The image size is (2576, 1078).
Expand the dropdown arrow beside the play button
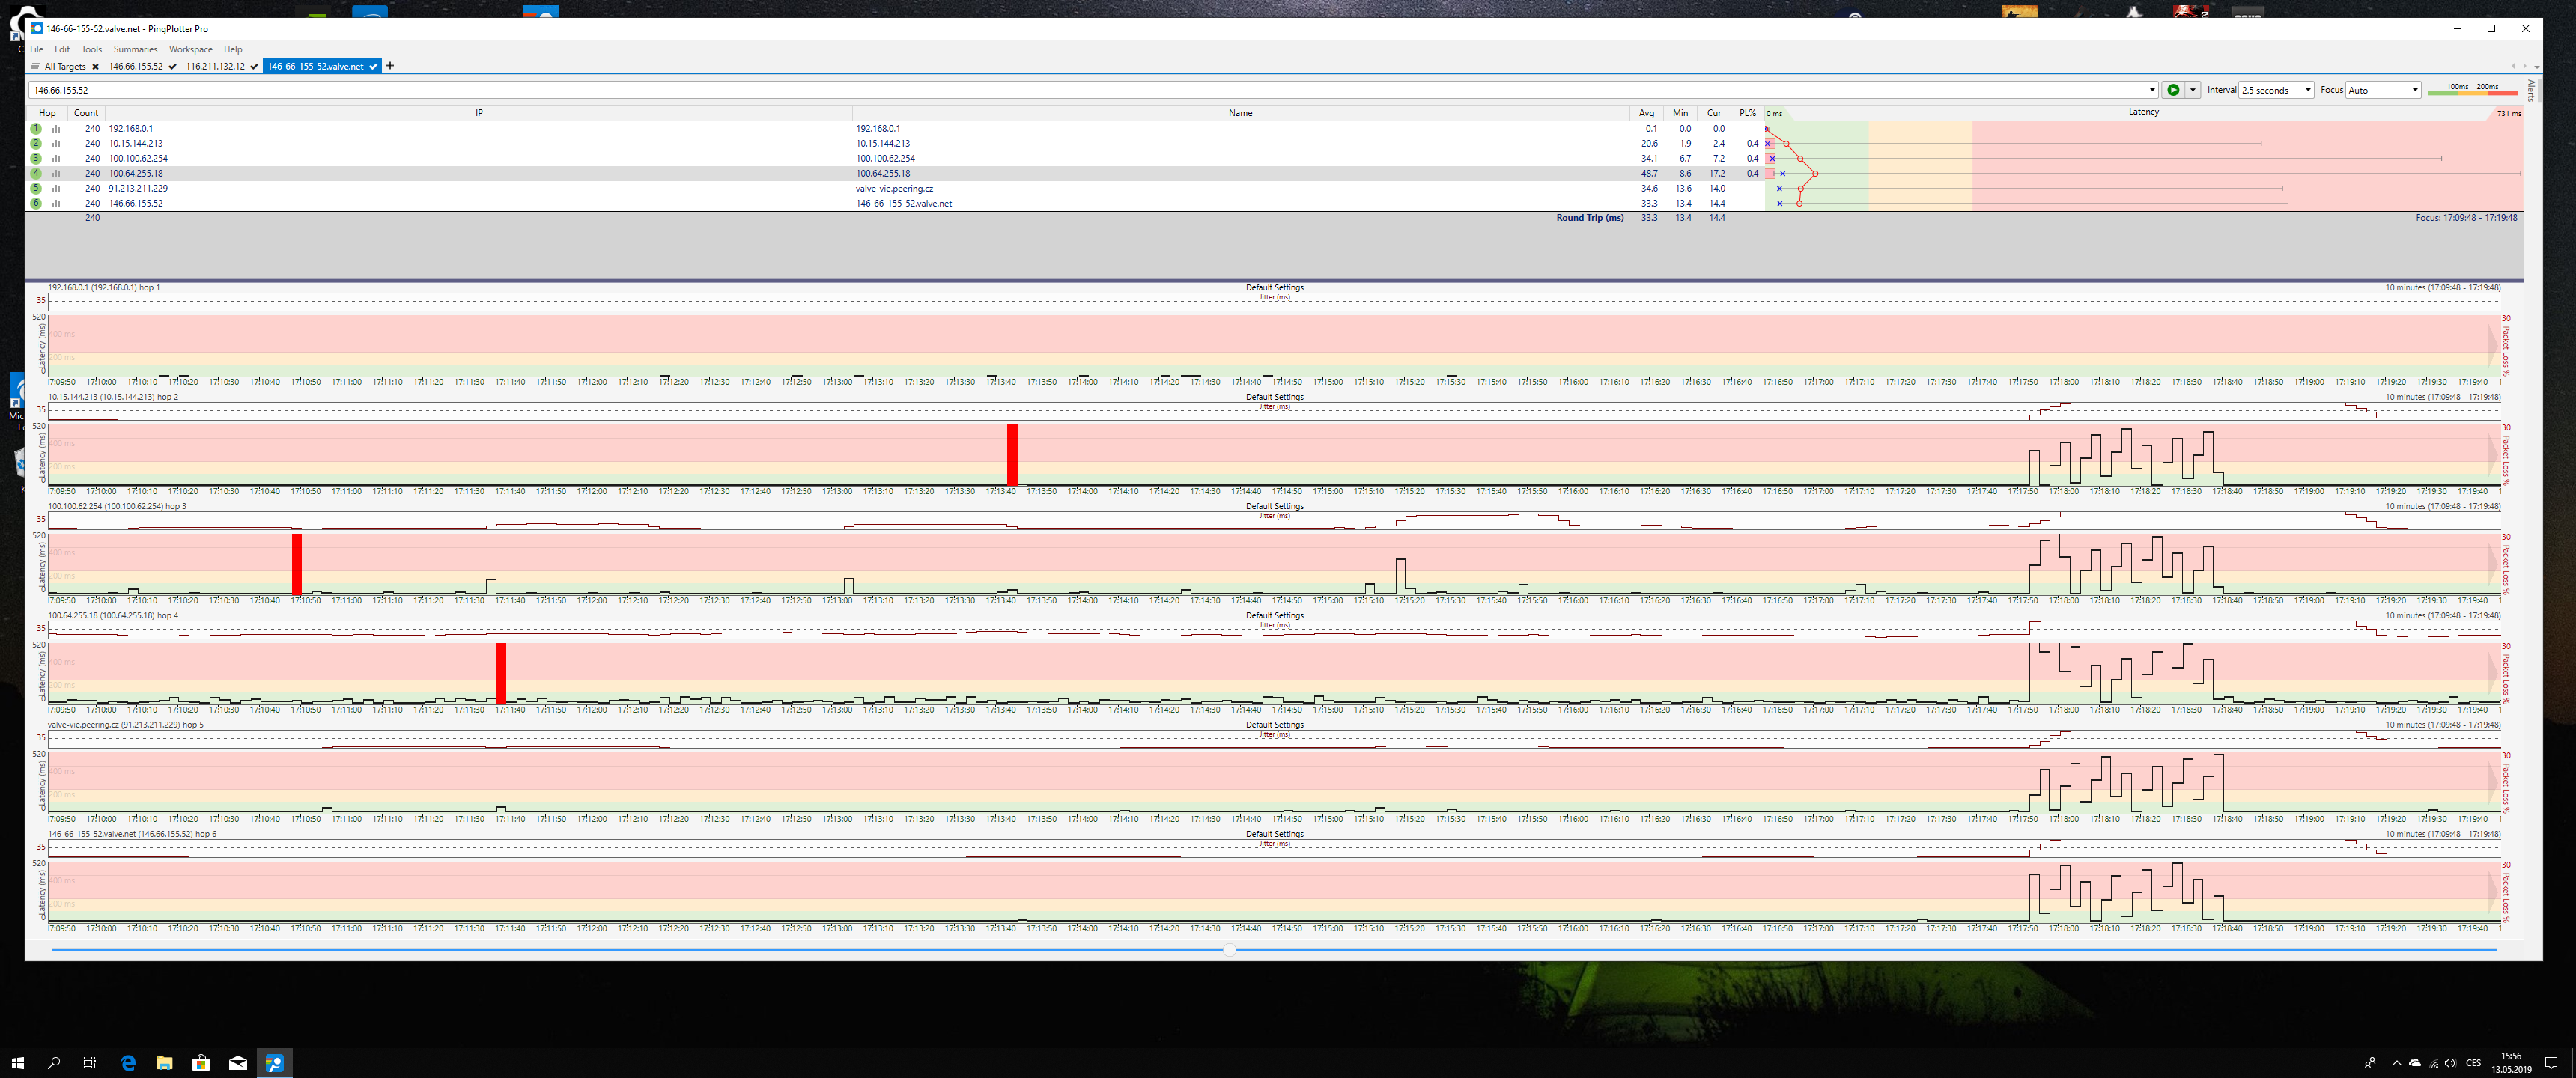coord(2193,90)
